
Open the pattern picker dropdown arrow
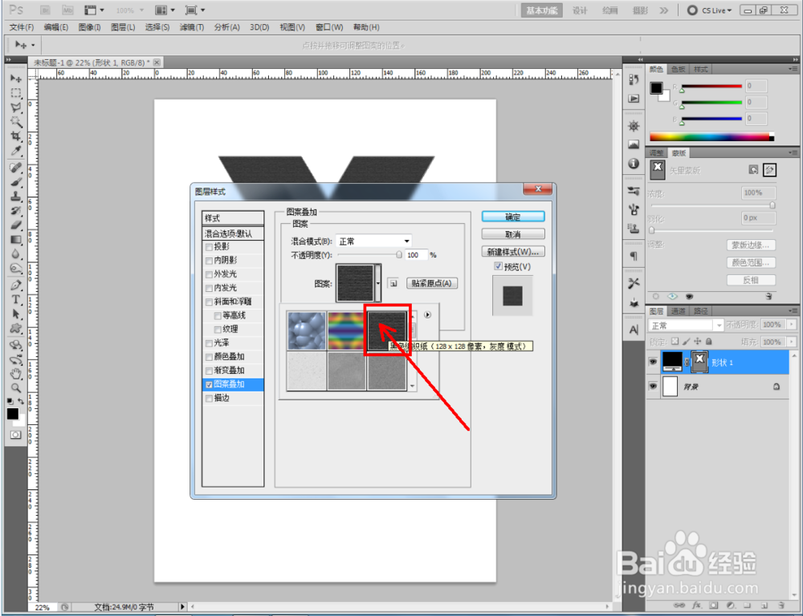click(x=378, y=283)
